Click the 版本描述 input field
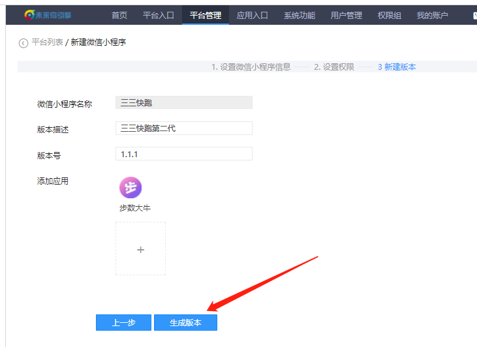Viewport: 477px width, 347px height. point(183,128)
